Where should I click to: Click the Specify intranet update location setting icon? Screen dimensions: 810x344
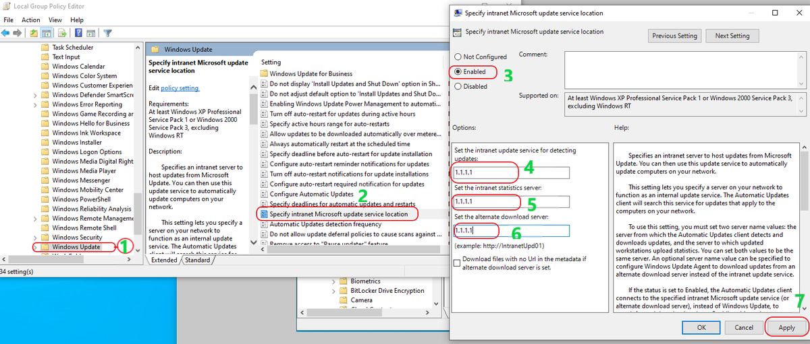click(264, 214)
